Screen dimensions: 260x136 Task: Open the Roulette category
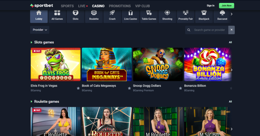point(94,16)
